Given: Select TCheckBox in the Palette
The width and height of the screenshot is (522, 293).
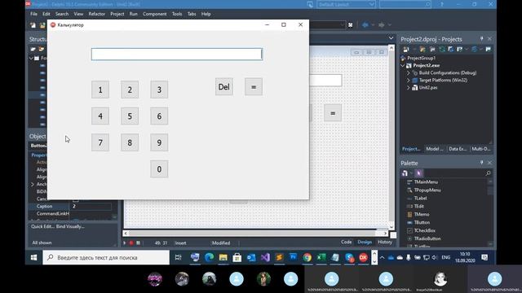Looking at the screenshot, I should click(x=424, y=230).
